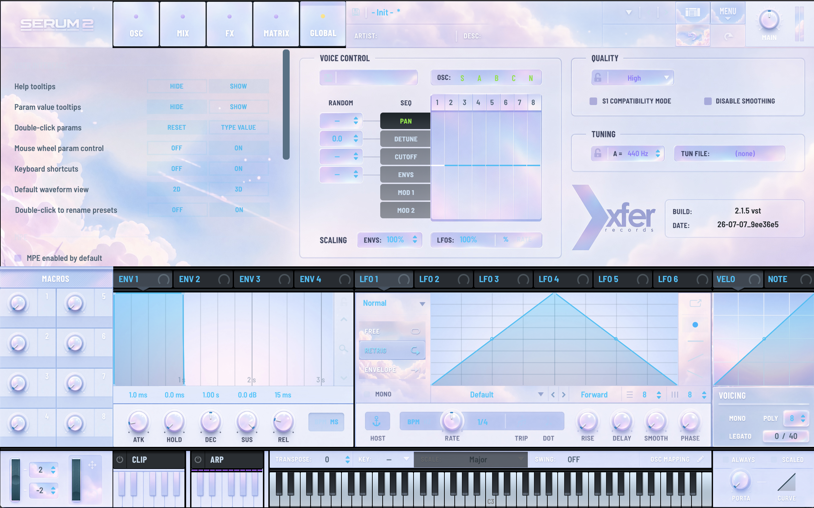The width and height of the screenshot is (814, 508).
Task: Open the preset browser list icon
Action: 693,13
